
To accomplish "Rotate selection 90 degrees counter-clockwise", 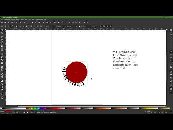I will point(17,26).
